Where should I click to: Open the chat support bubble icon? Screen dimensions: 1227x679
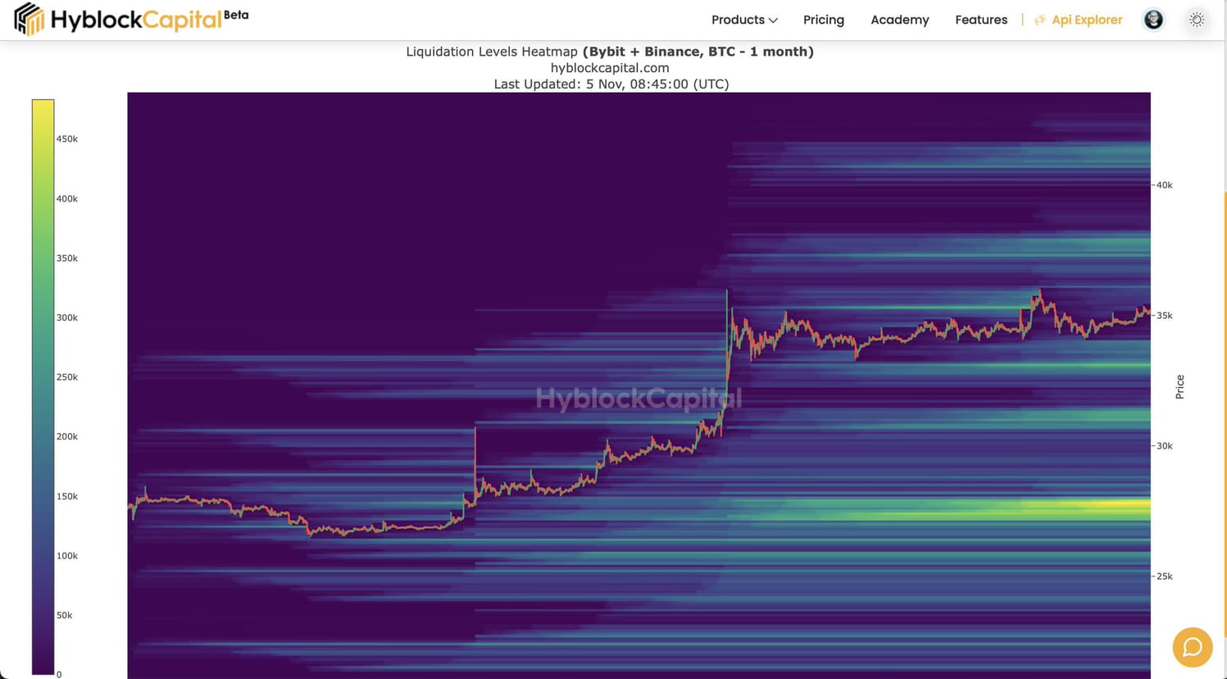tap(1192, 647)
